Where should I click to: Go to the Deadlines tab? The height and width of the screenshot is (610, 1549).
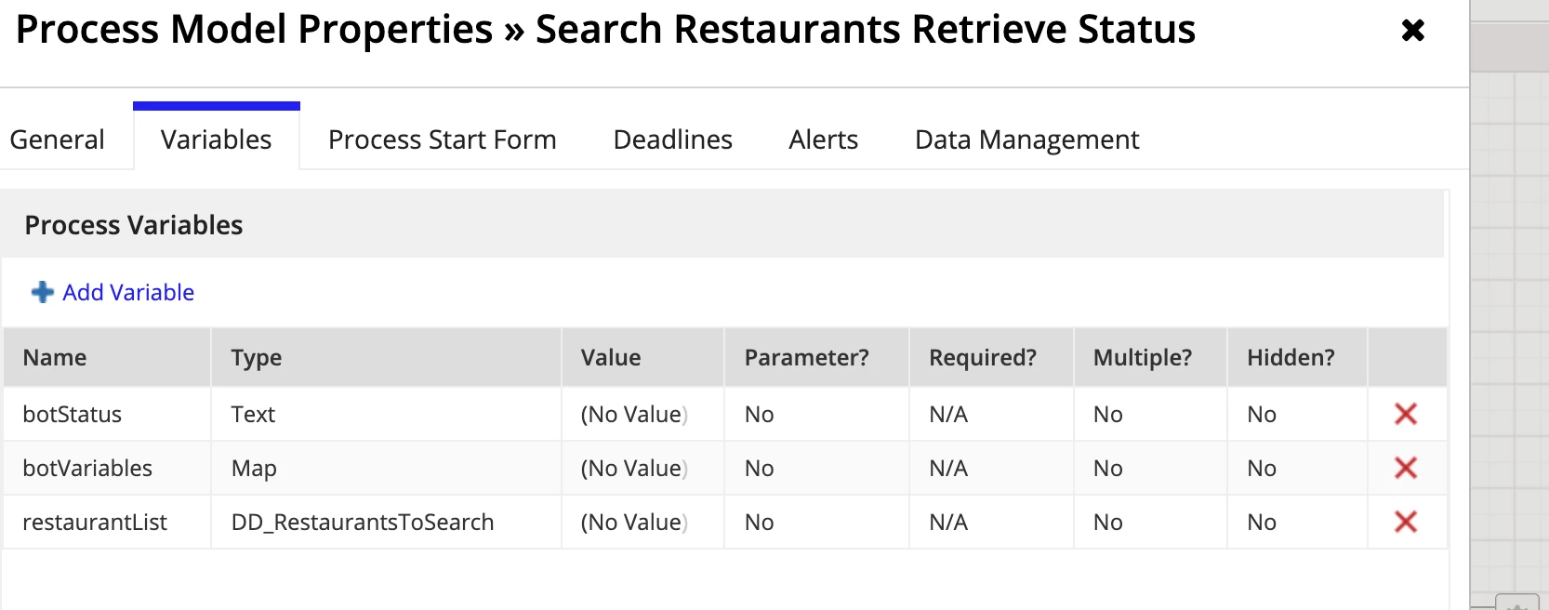pyautogui.click(x=673, y=139)
